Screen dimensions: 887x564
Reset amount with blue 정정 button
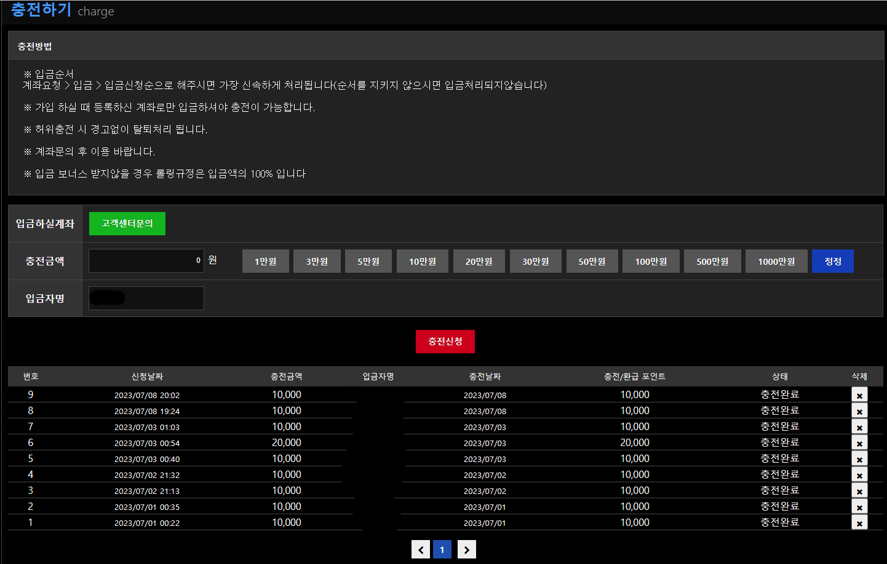833,261
